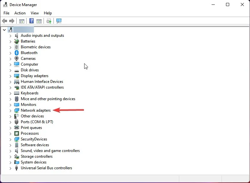
Task: Expand the Network adapters category
Action: click(x=10, y=110)
